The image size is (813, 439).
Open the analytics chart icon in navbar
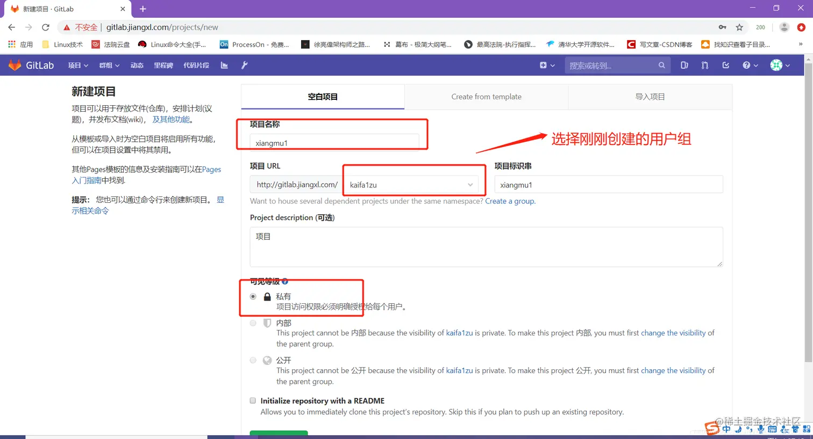(x=224, y=65)
